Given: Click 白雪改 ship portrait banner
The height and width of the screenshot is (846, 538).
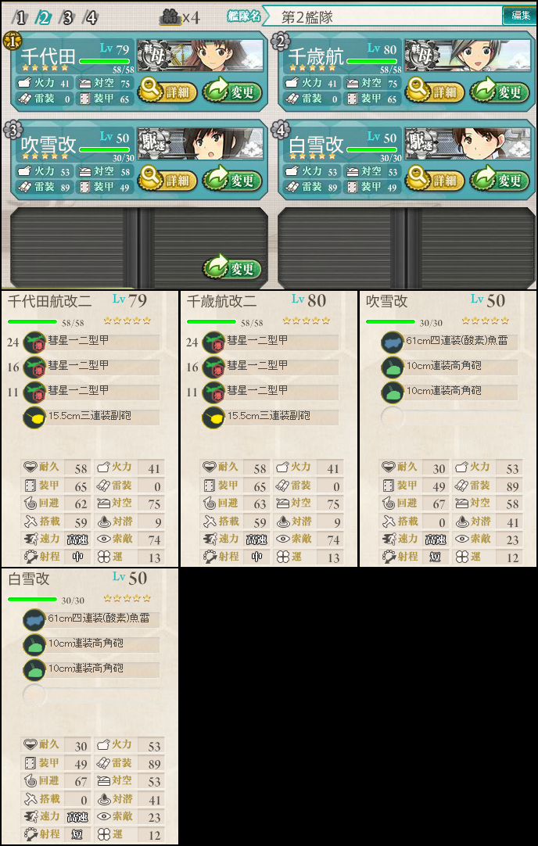Looking at the screenshot, I should pyautogui.click(x=468, y=144).
